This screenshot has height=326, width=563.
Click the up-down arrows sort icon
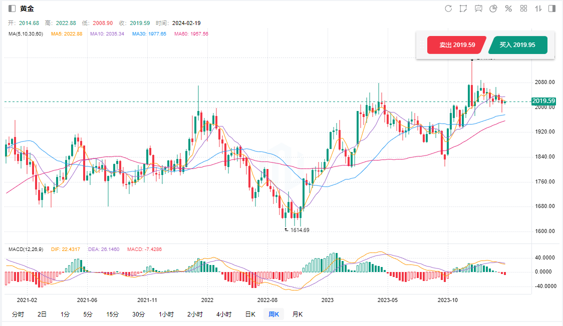click(538, 8)
